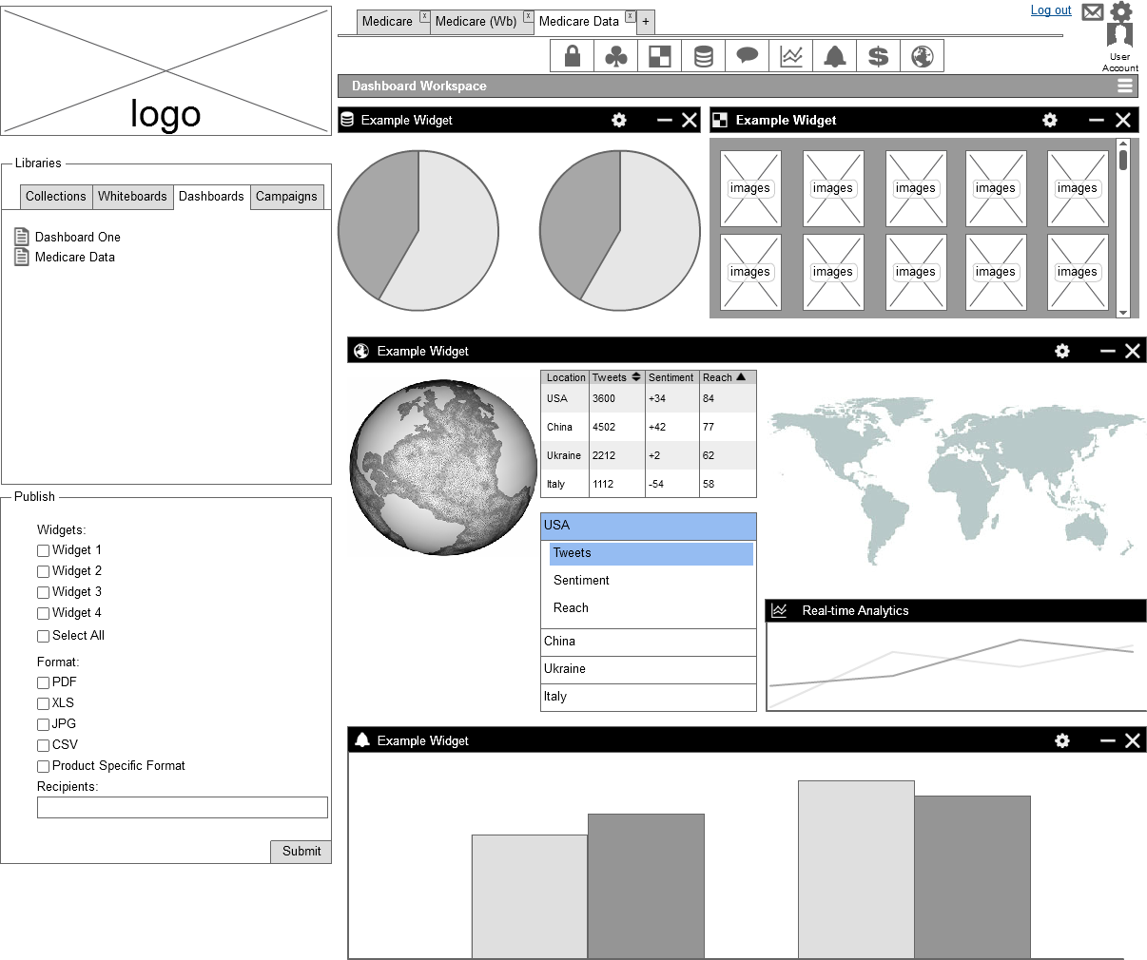Check the Widget 2 checkbox

(43, 570)
